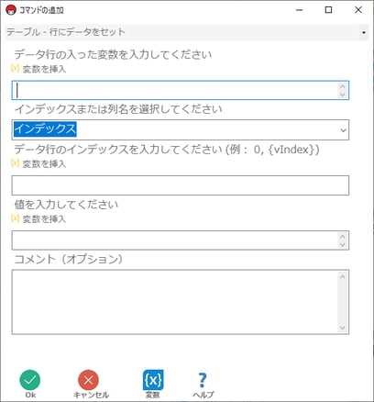Click the application logo in the title bar
The height and width of the screenshot is (402, 374).
click(x=11, y=10)
